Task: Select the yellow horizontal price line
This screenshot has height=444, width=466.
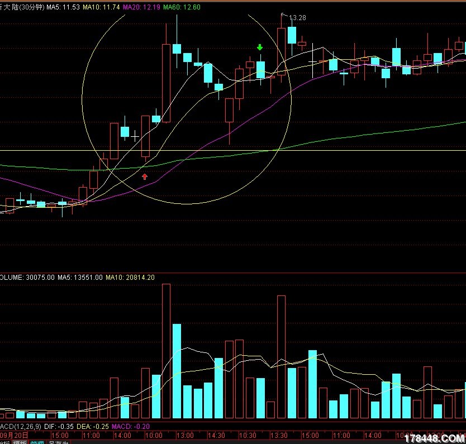Action: [233, 151]
